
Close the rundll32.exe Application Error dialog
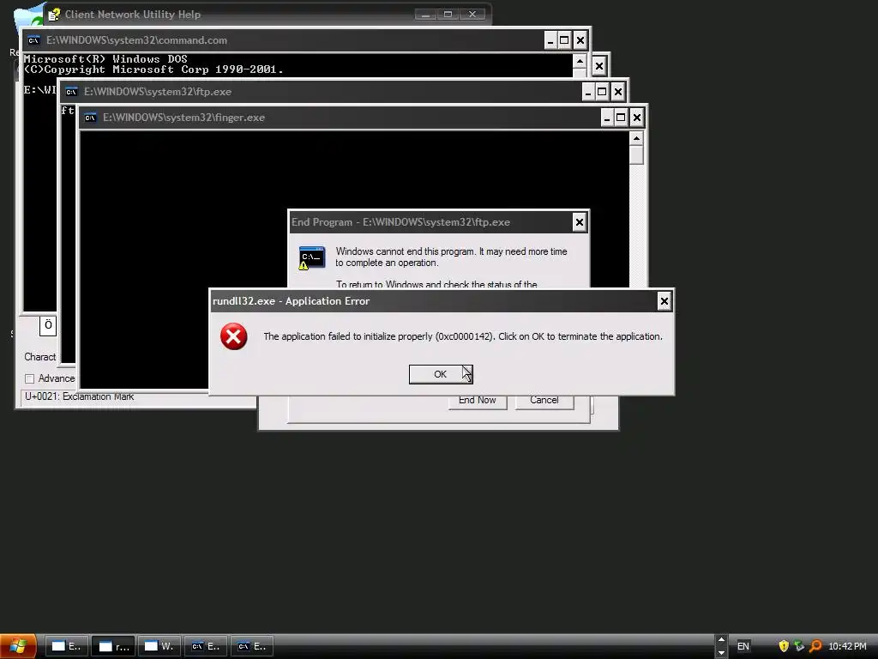coord(665,301)
